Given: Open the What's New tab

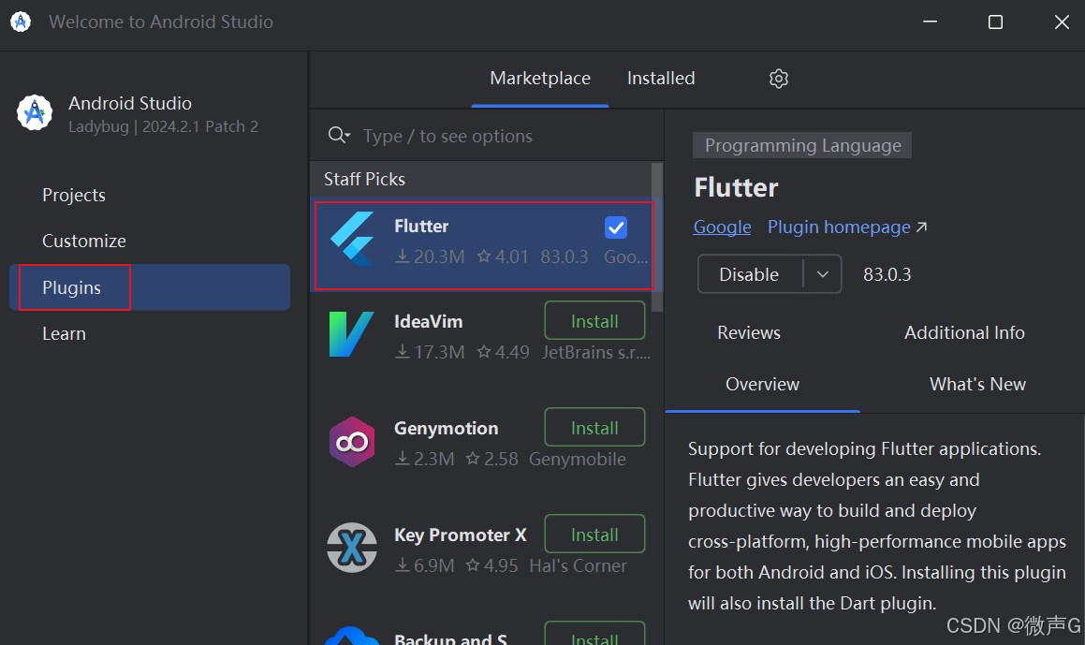Looking at the screenshot, I should [x=977, y=384].
